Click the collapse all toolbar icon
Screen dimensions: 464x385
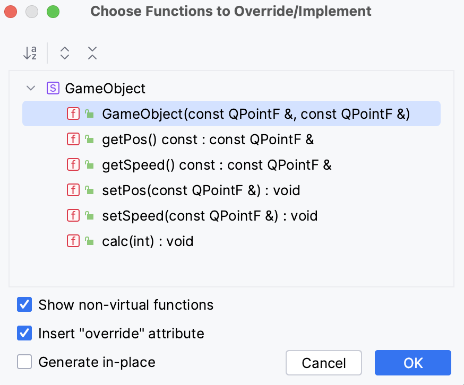(x=91, y=53)
